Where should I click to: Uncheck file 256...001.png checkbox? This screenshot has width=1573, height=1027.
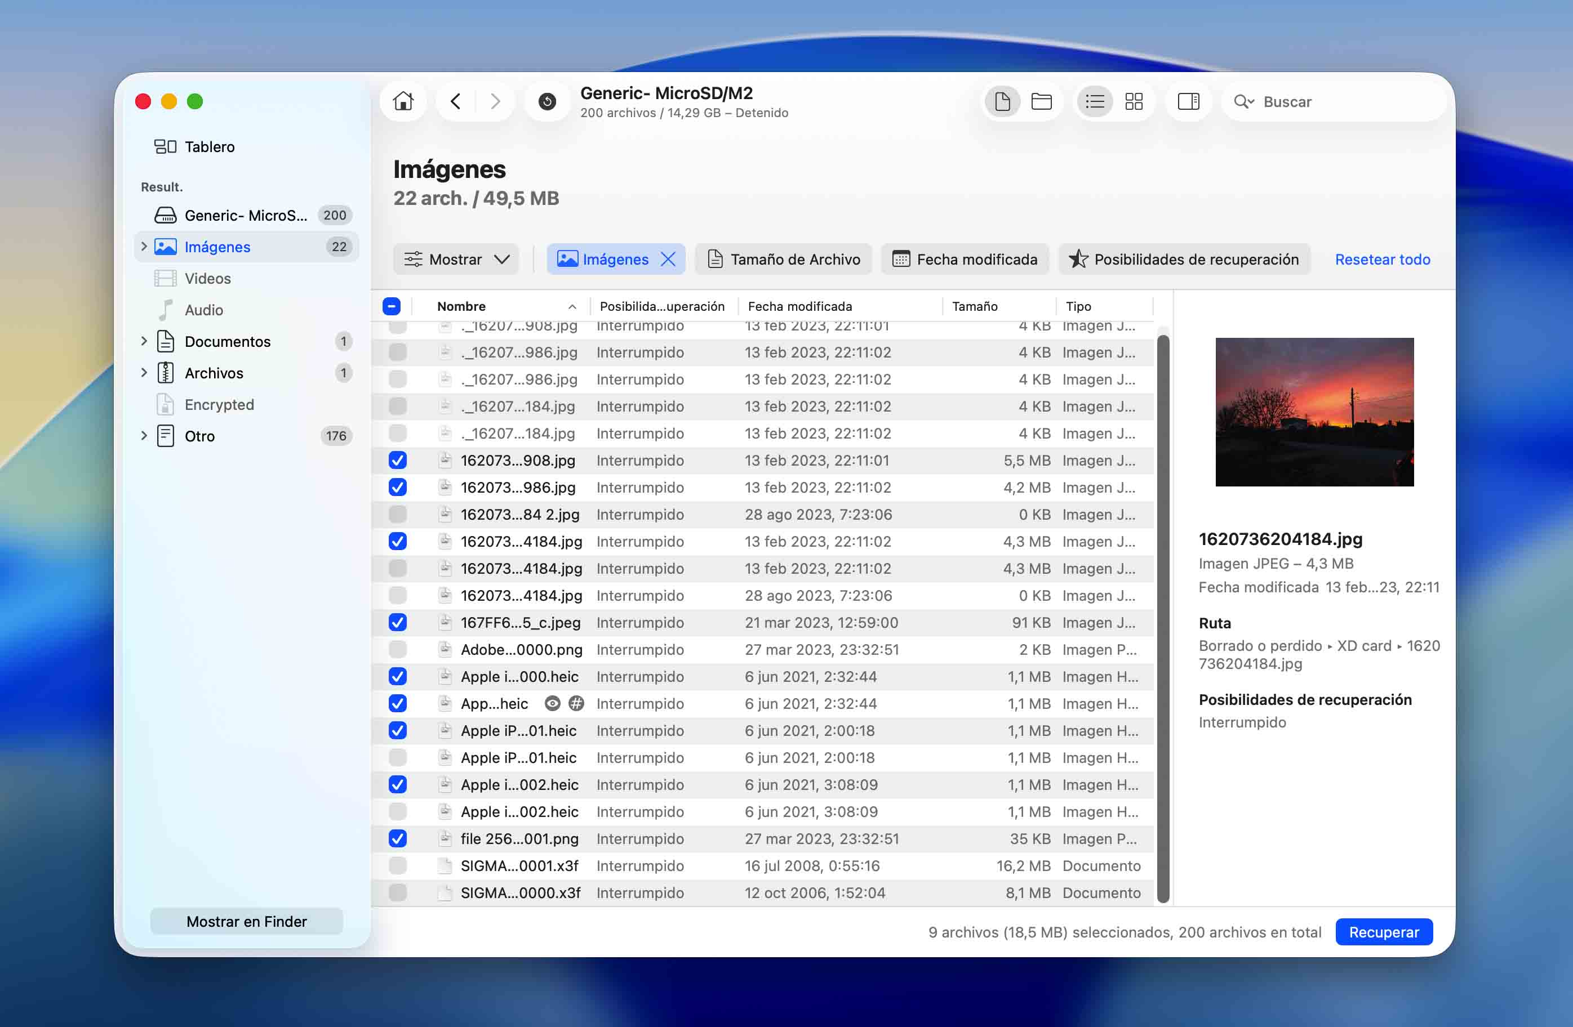[x=397, y=839]
